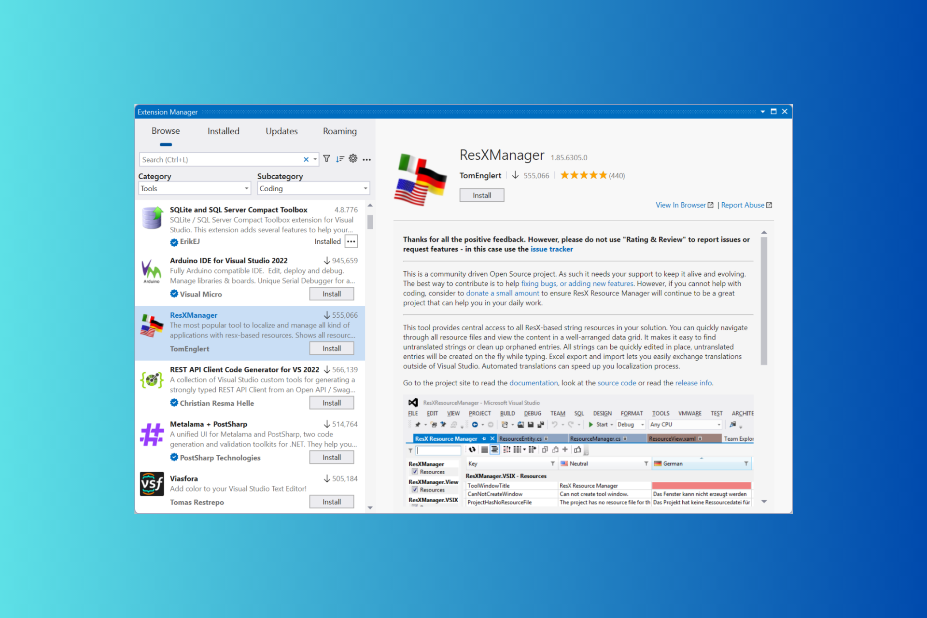Image resolution: width=927 pixels, height=618 pixels.
Task: Open the Category dropdown showing Tools
Action: click(x=195, y=188)
